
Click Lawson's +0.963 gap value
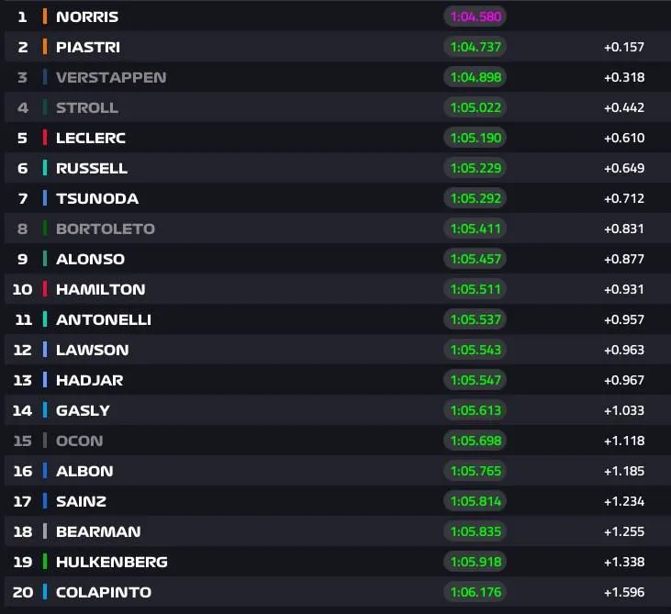tap(624, 350)
